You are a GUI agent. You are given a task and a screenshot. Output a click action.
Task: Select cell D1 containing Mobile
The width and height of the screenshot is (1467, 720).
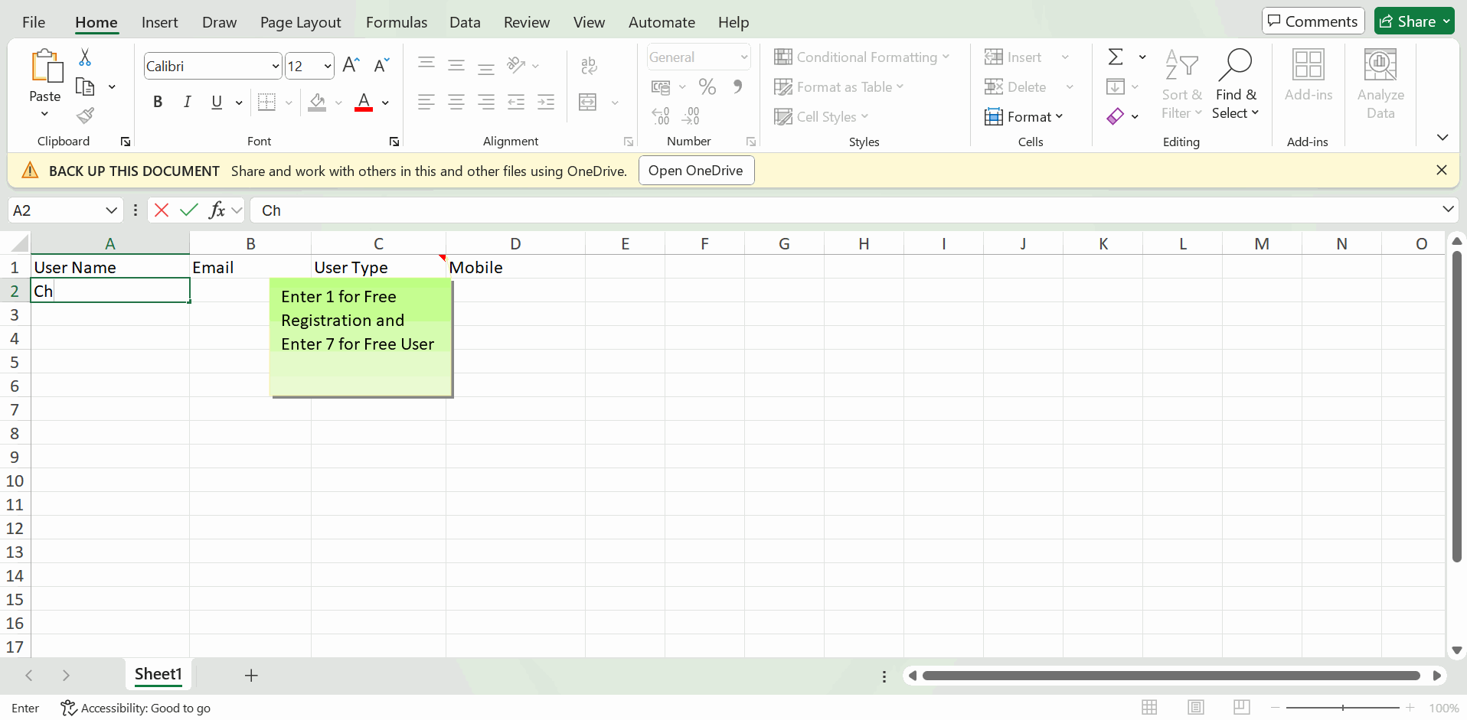click(x=515, y=267)
